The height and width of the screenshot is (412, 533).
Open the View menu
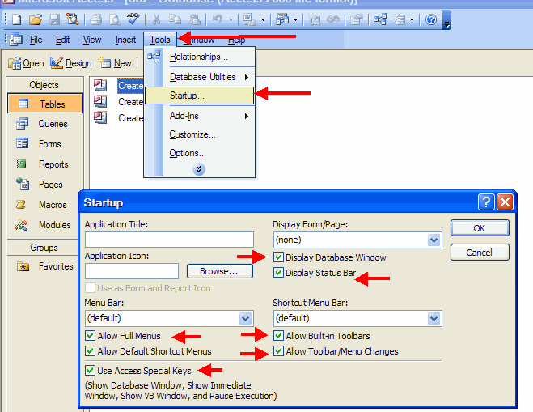pyautogui.click(x=92, y=40)
